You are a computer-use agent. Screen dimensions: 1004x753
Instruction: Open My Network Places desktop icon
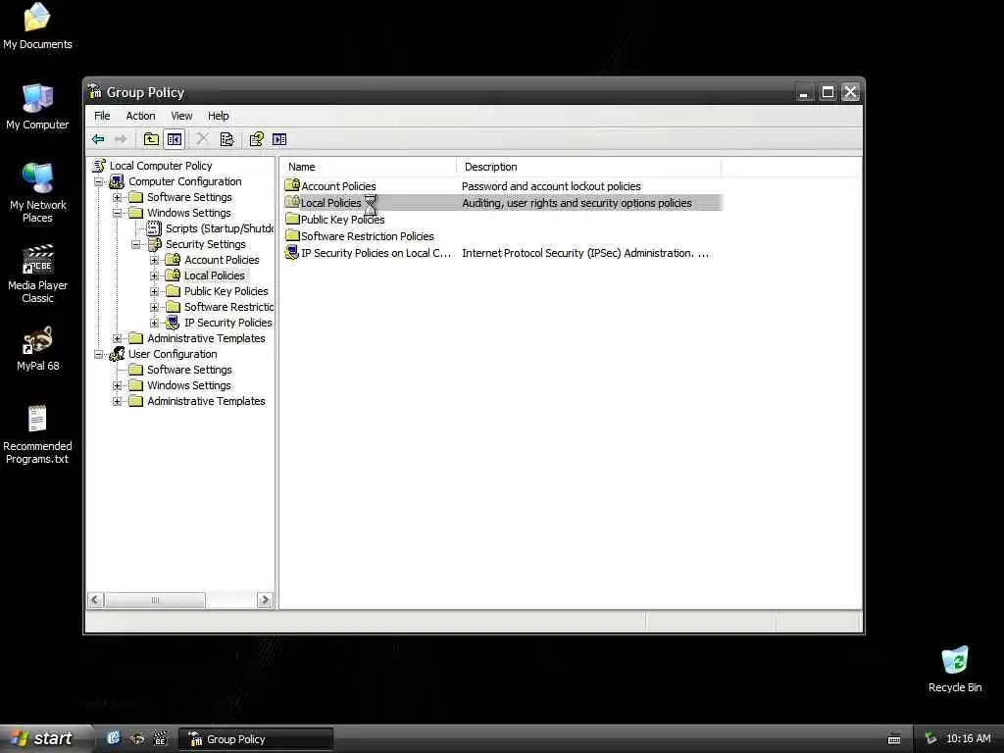pos(38,193)
